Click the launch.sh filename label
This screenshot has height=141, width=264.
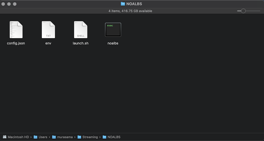(80, 43)
